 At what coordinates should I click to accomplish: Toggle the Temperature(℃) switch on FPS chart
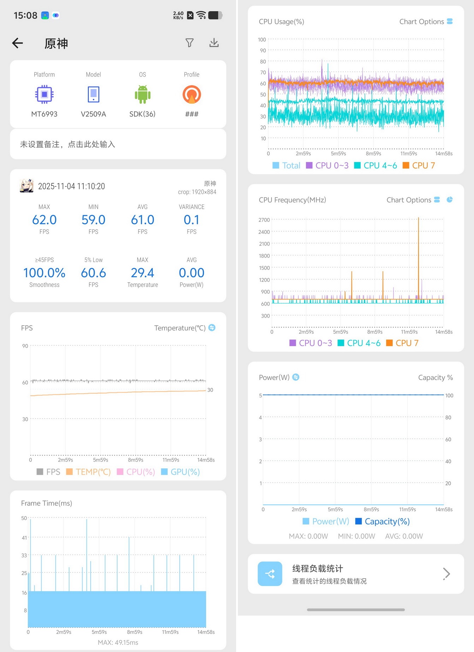212,327
